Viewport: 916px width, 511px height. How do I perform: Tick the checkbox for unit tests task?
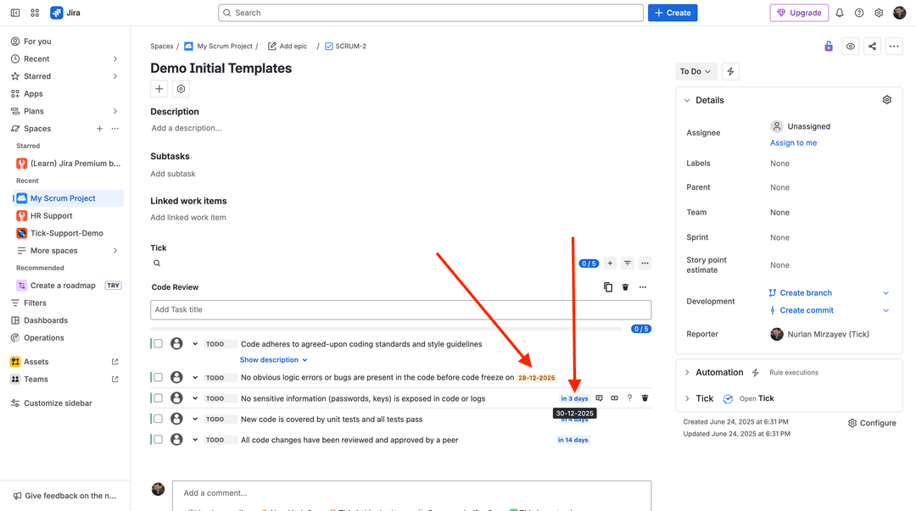158,418
